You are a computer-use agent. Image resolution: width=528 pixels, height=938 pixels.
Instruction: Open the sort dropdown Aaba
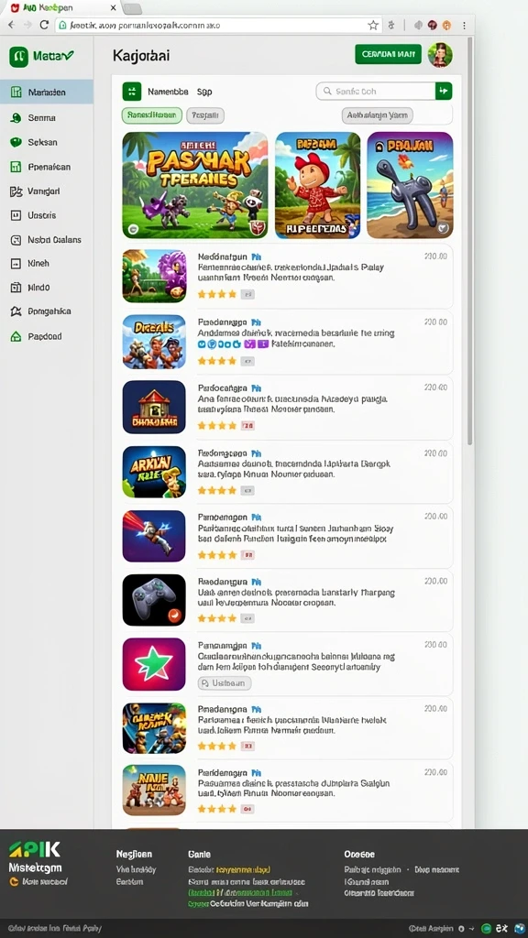coord(377,115)
